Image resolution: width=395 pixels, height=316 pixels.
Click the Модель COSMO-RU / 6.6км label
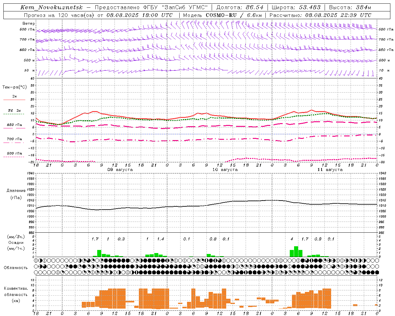pos(222,15)
